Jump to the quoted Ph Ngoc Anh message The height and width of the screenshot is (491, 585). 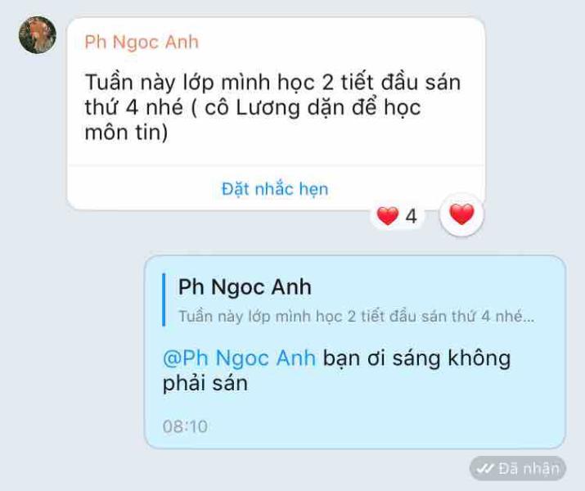[349, 300]
